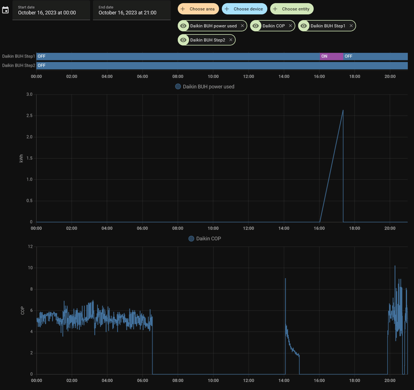
Task: Click the Choose device button
Action: click(x=244, y=9)
